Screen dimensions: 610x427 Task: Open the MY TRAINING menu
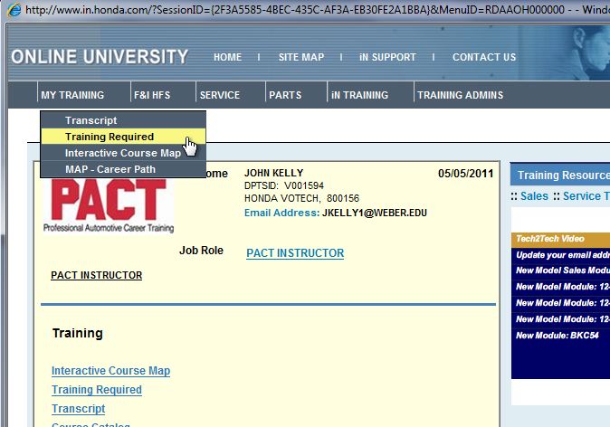[x=72, y=95]
